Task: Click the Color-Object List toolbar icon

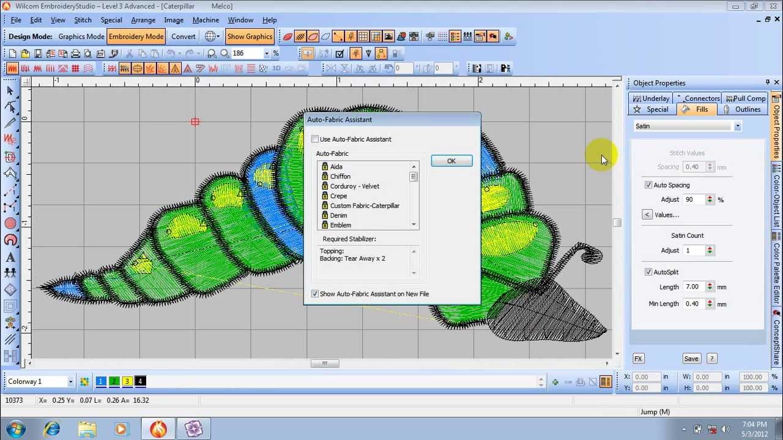Action: coord(455,37)
